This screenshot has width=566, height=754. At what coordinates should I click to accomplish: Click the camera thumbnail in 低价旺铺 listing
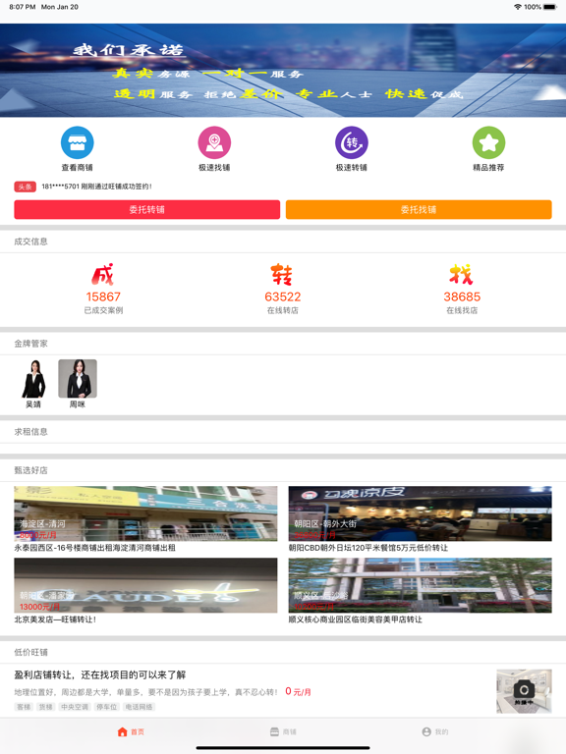(x=524, y=691)
